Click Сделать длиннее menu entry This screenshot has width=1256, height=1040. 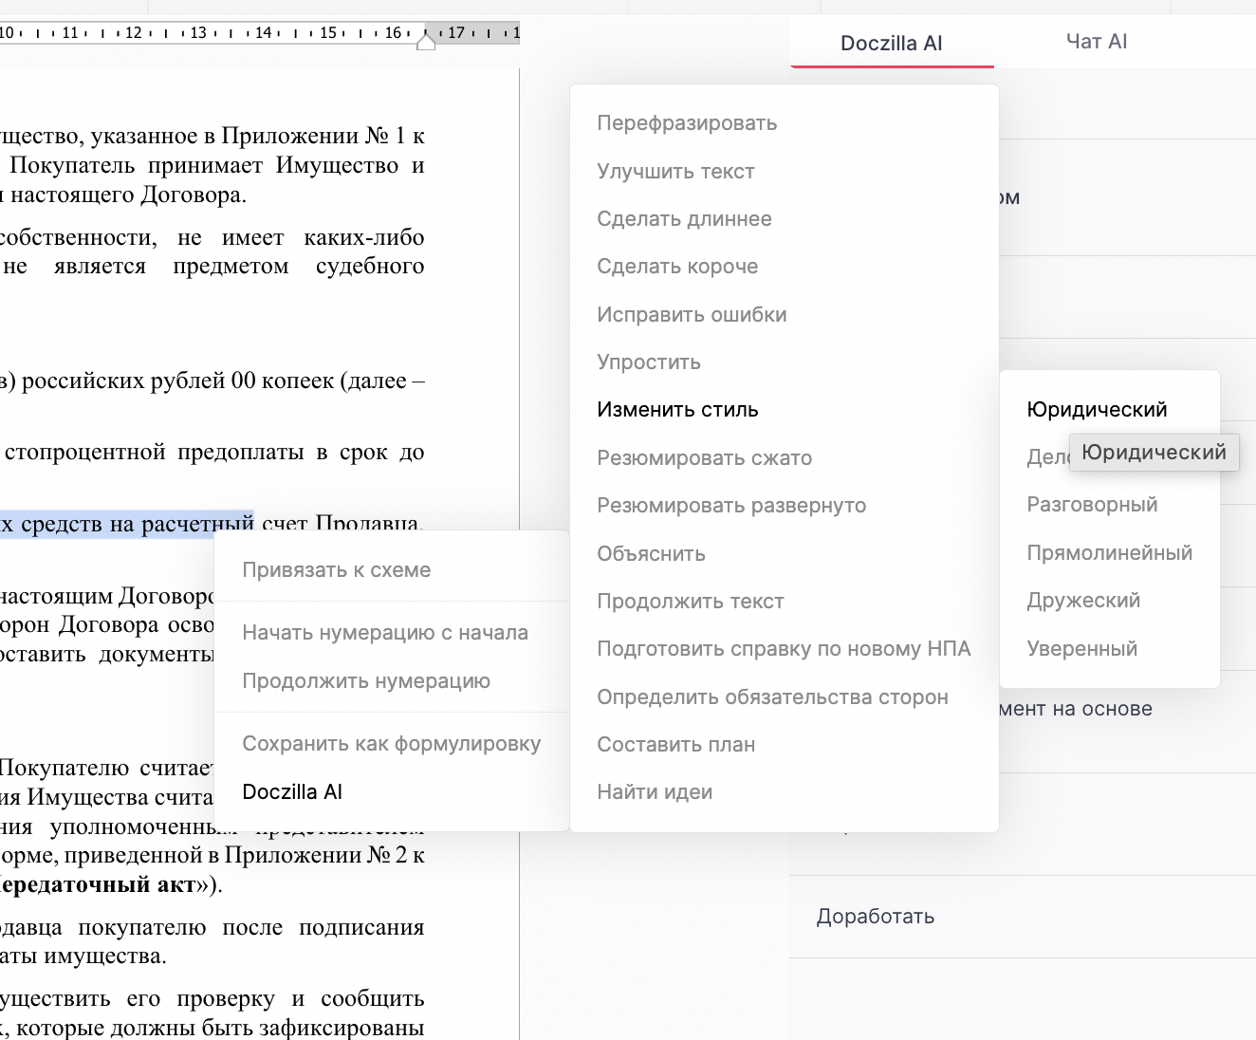pos(684,219)
